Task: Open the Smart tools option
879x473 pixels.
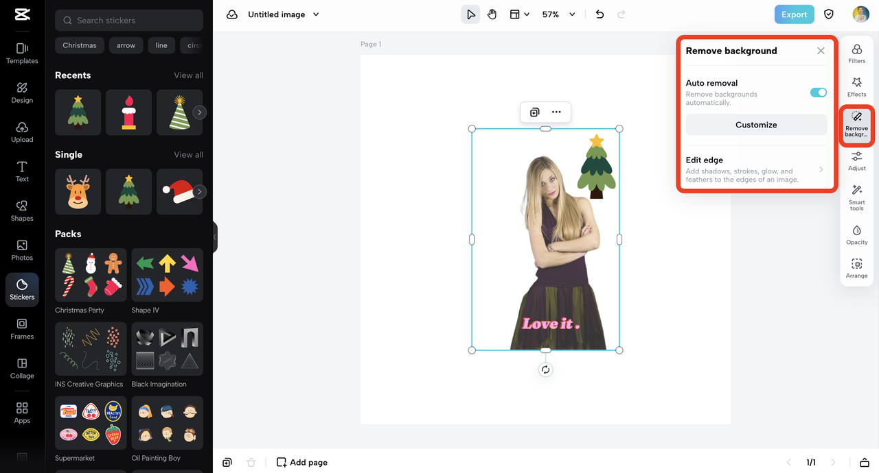Action: pyautogui.click(x=857, y=197)
